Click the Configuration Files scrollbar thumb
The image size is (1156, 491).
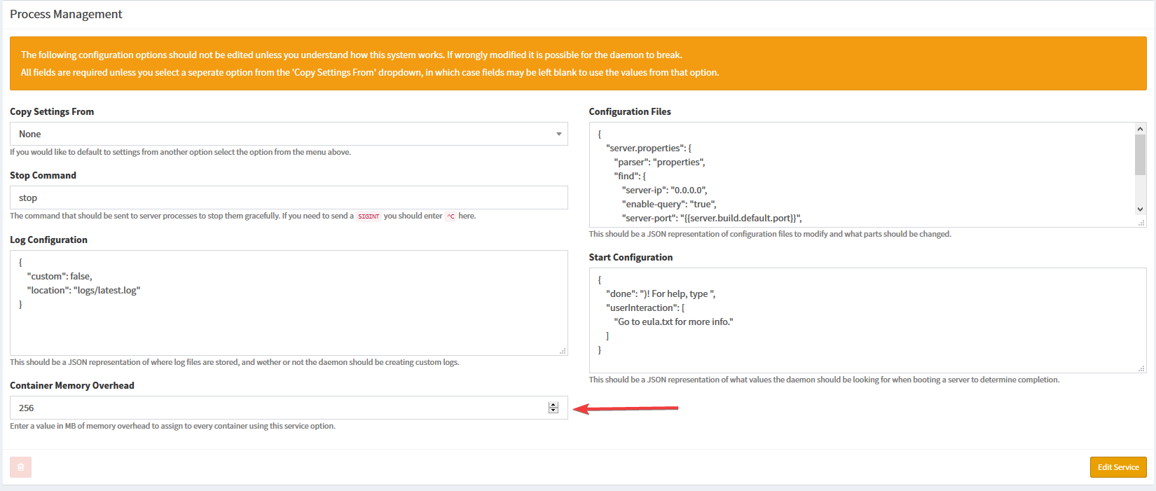1140,155
